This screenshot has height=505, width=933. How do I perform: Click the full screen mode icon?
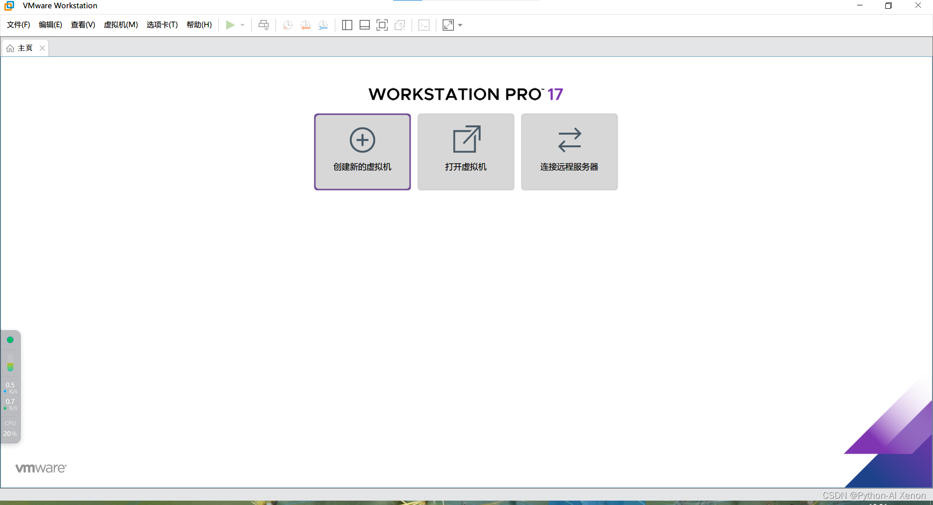click(x=382, y=25)
